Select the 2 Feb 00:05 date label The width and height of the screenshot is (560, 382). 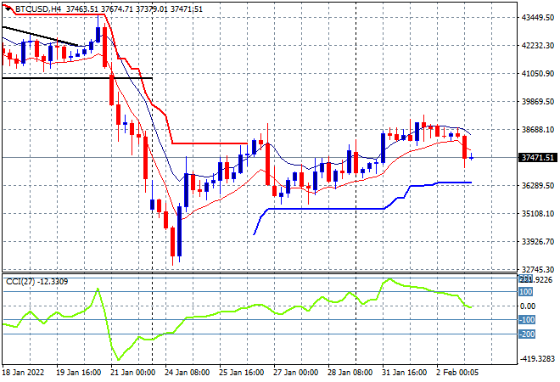(458, 373)
